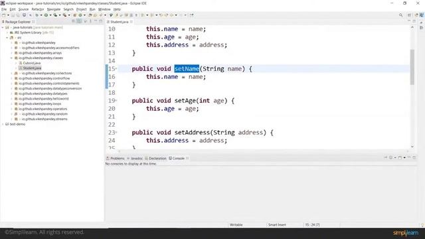The width and height of the screenshot is (425, 239).
Task: Open the Navigate menu
Action: [54, 9]
